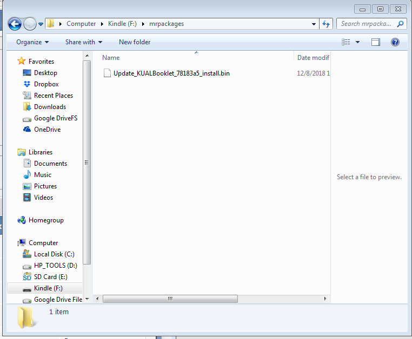
Task: Select Kindle (F:) in the address breadcrumb
Action: coord(122,24)
